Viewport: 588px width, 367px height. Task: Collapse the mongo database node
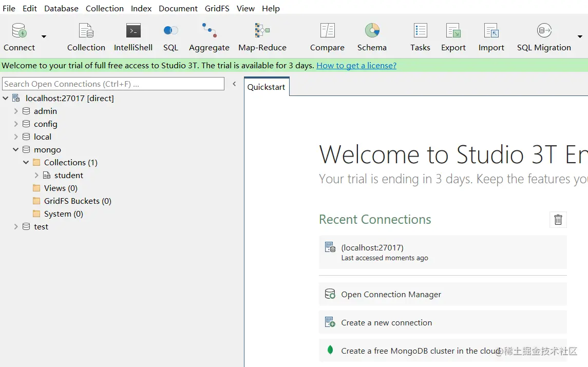pos(16,149)
